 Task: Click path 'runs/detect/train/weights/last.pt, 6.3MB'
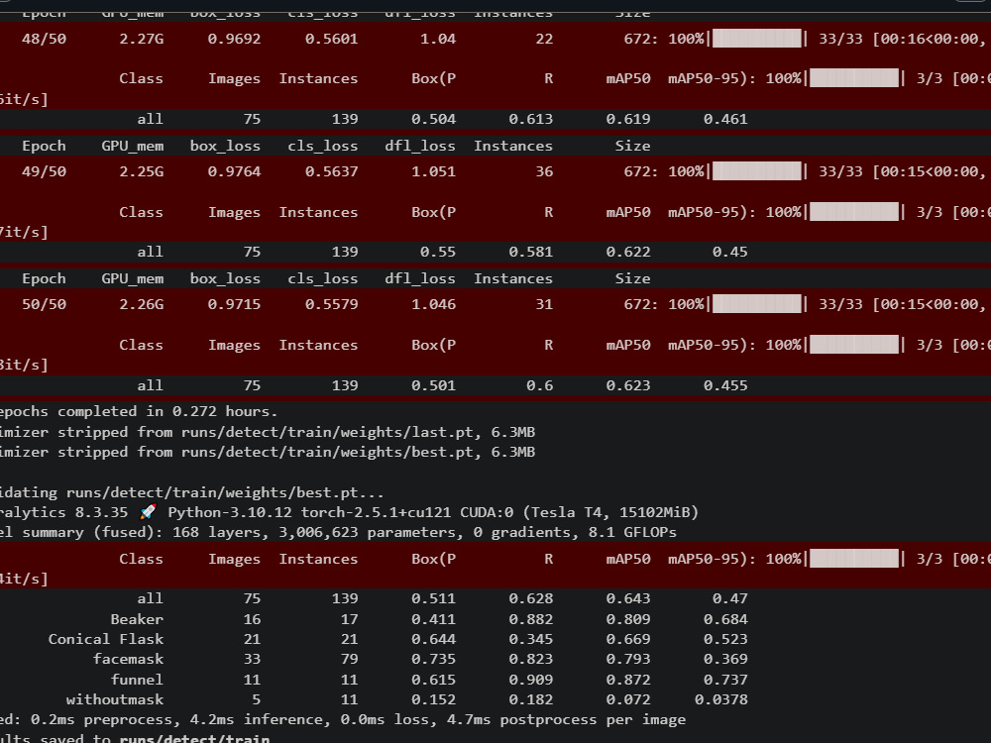[x=359, y=432]
